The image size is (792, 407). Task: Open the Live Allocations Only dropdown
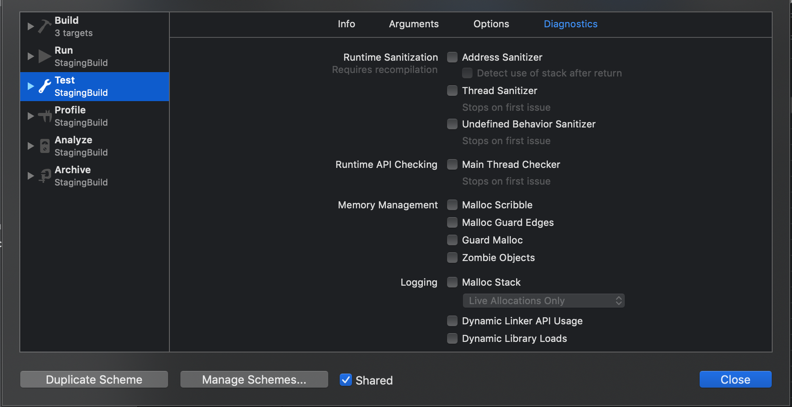543,301
